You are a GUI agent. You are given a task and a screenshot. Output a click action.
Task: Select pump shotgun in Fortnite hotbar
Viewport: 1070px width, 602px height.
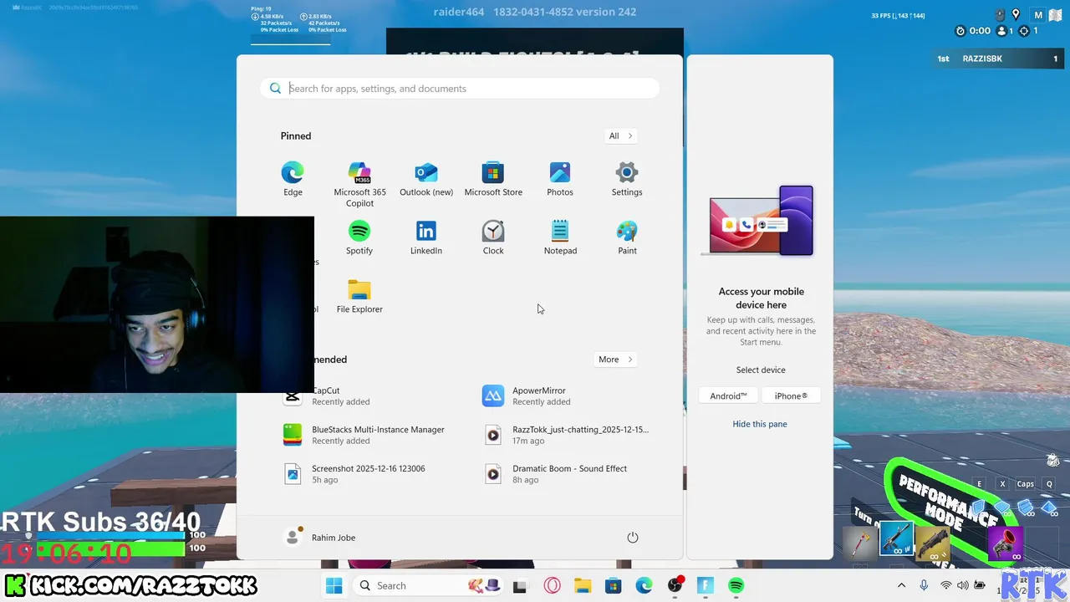(x=931, y=542)
